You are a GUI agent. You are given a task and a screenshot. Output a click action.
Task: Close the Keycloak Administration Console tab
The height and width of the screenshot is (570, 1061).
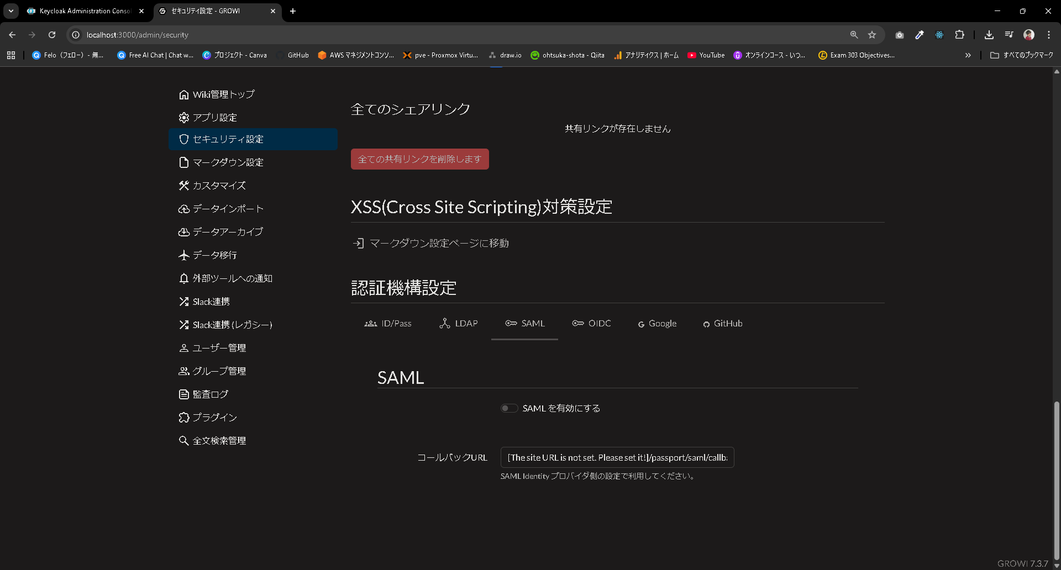[x=141, y=11]
